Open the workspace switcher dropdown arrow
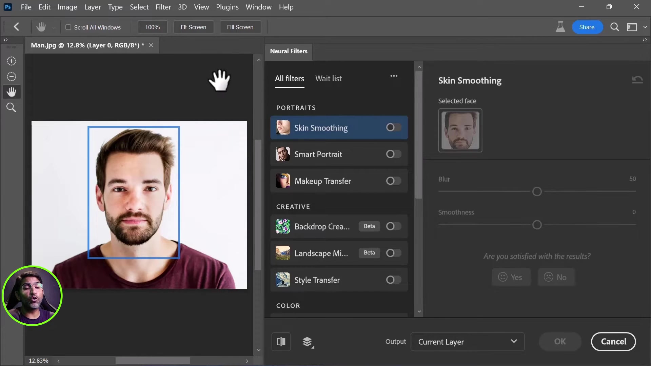This screenshot has width=651, height=366. (x=645, y=27)
